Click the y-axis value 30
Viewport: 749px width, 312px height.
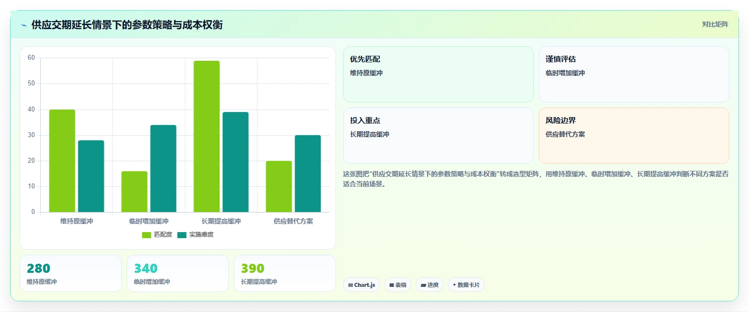[x=31, y=135]
